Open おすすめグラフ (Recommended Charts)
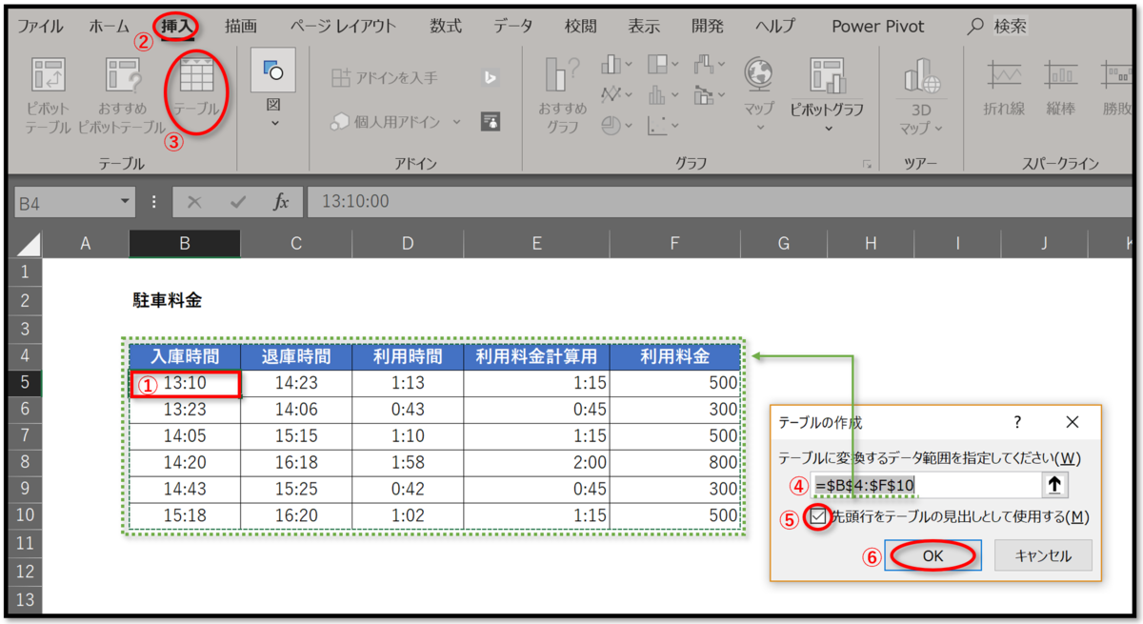 [562, 95]
